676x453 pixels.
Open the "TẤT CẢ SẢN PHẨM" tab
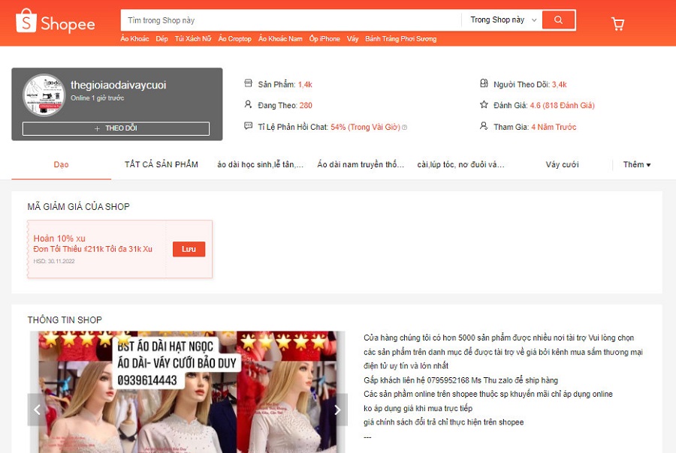tap(161, 164)
